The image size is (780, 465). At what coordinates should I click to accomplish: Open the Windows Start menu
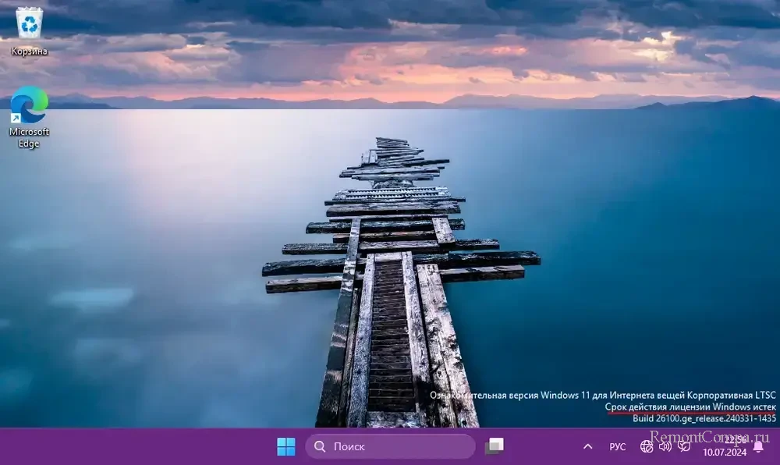tap(286, 446)
